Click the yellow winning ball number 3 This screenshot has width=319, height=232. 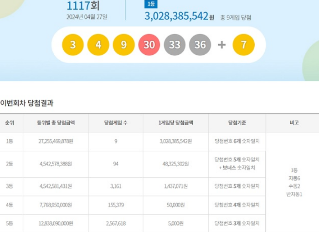coord(73,45)
